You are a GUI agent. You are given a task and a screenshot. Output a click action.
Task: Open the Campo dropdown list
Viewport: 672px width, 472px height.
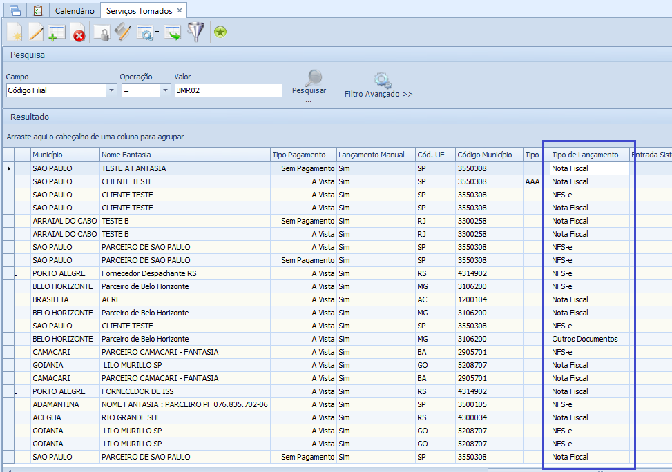pyautogui.click(x=111, y=90)
